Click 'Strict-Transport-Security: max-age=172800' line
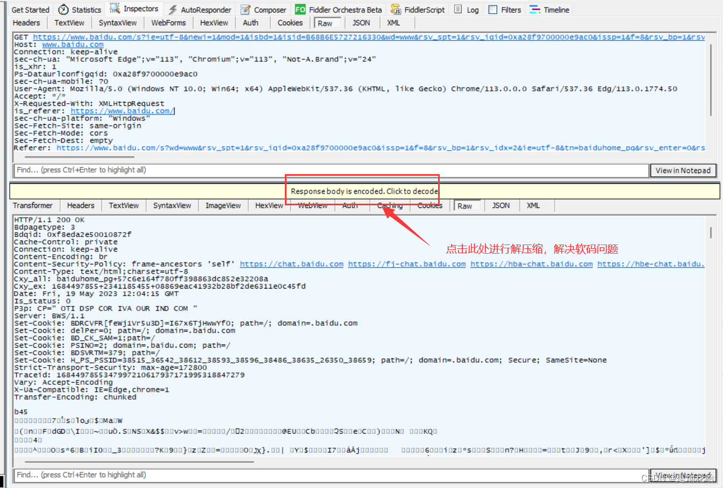This screenshot has height=488, width=723. (x=110, y=368)
